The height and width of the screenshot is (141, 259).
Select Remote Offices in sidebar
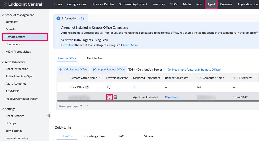click(x=25, y=37)
